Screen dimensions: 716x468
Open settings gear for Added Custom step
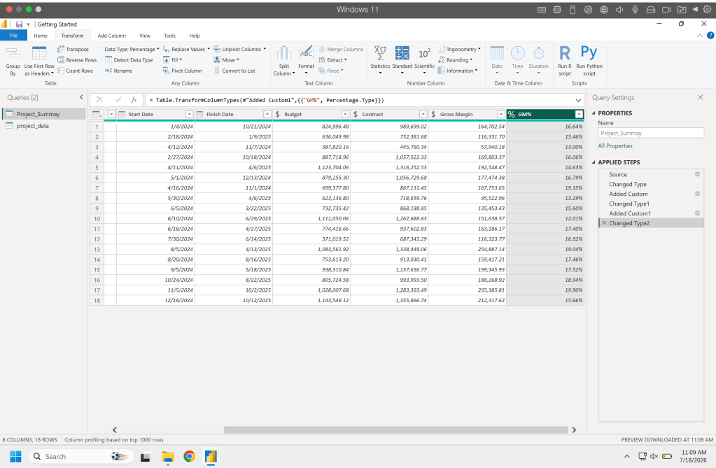(697, 194)
